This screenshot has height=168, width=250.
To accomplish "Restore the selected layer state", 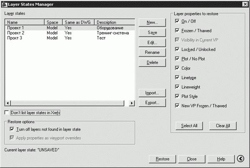I will [x=162, y=159].
